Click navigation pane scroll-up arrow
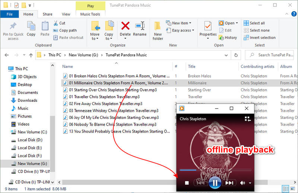 coord(53,66)
